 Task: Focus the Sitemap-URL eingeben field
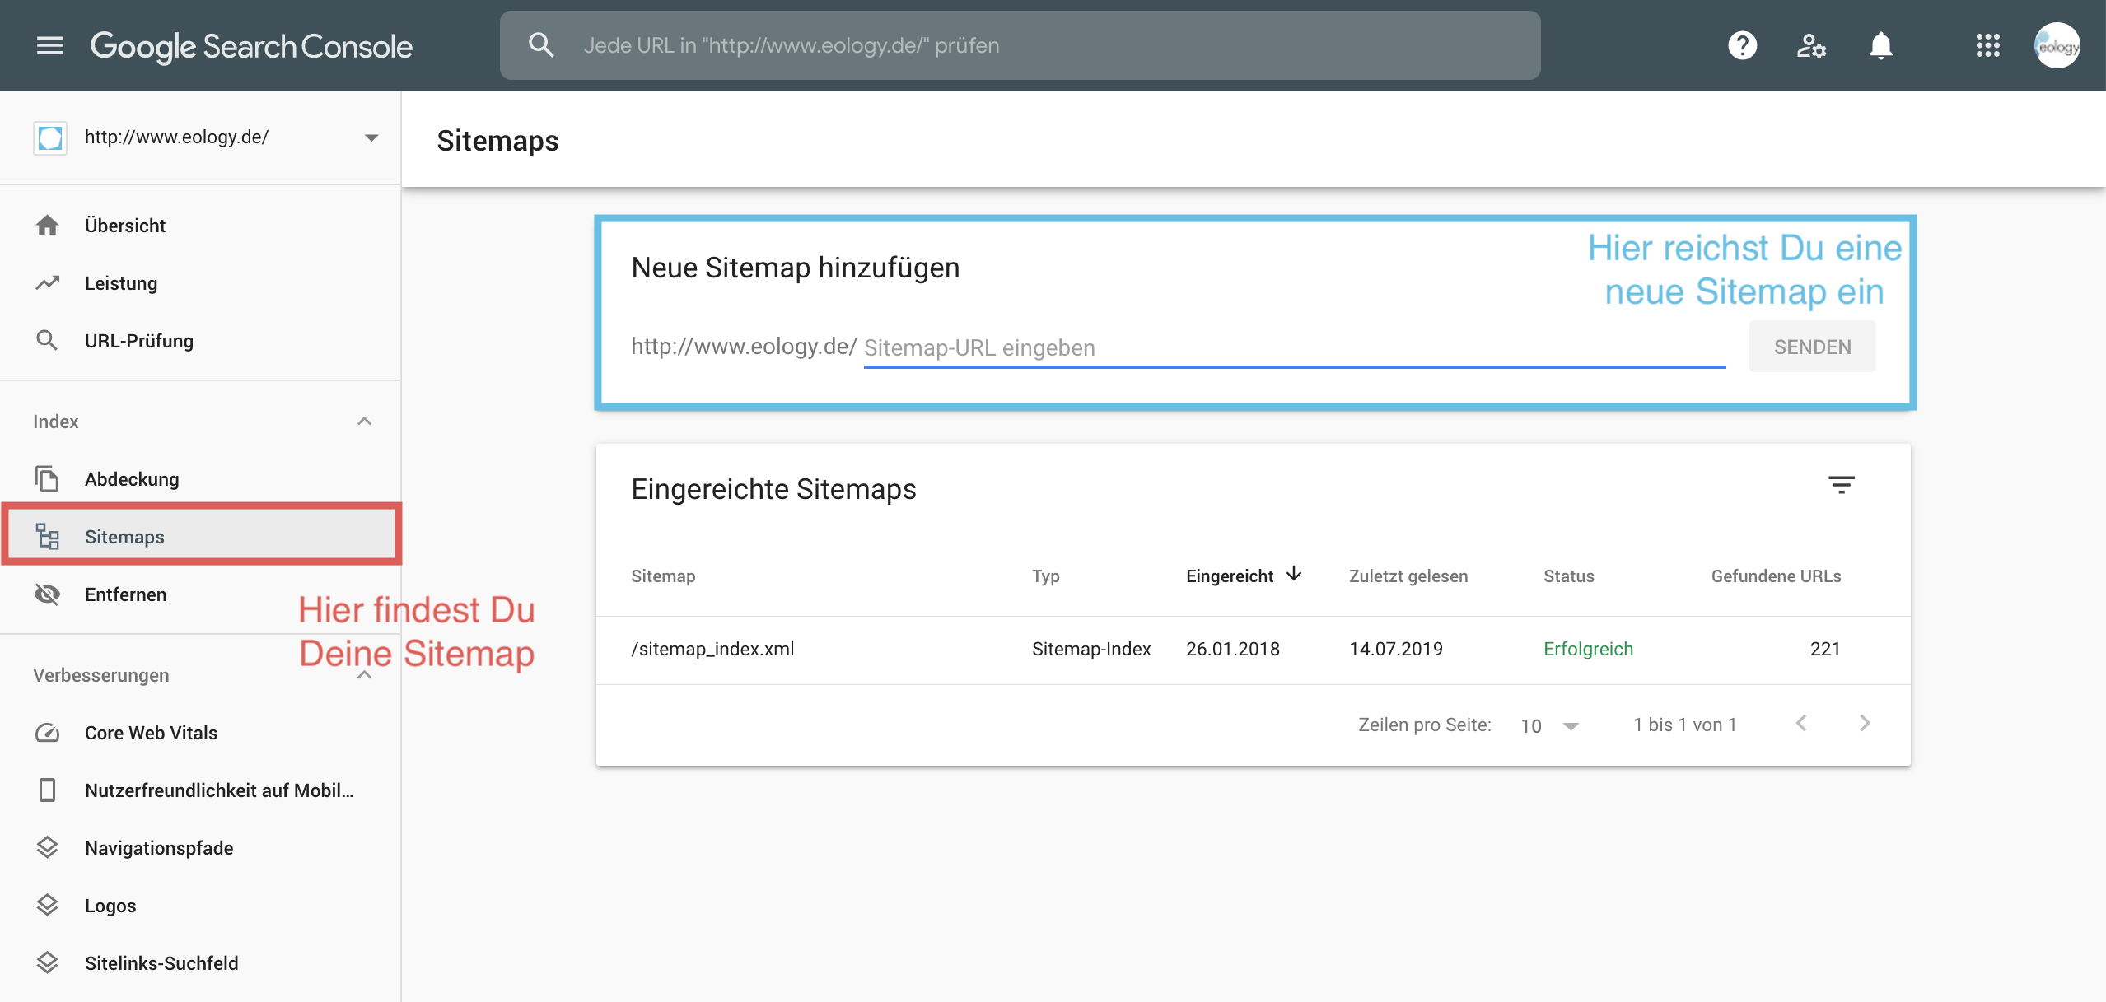pos(1294,347)
